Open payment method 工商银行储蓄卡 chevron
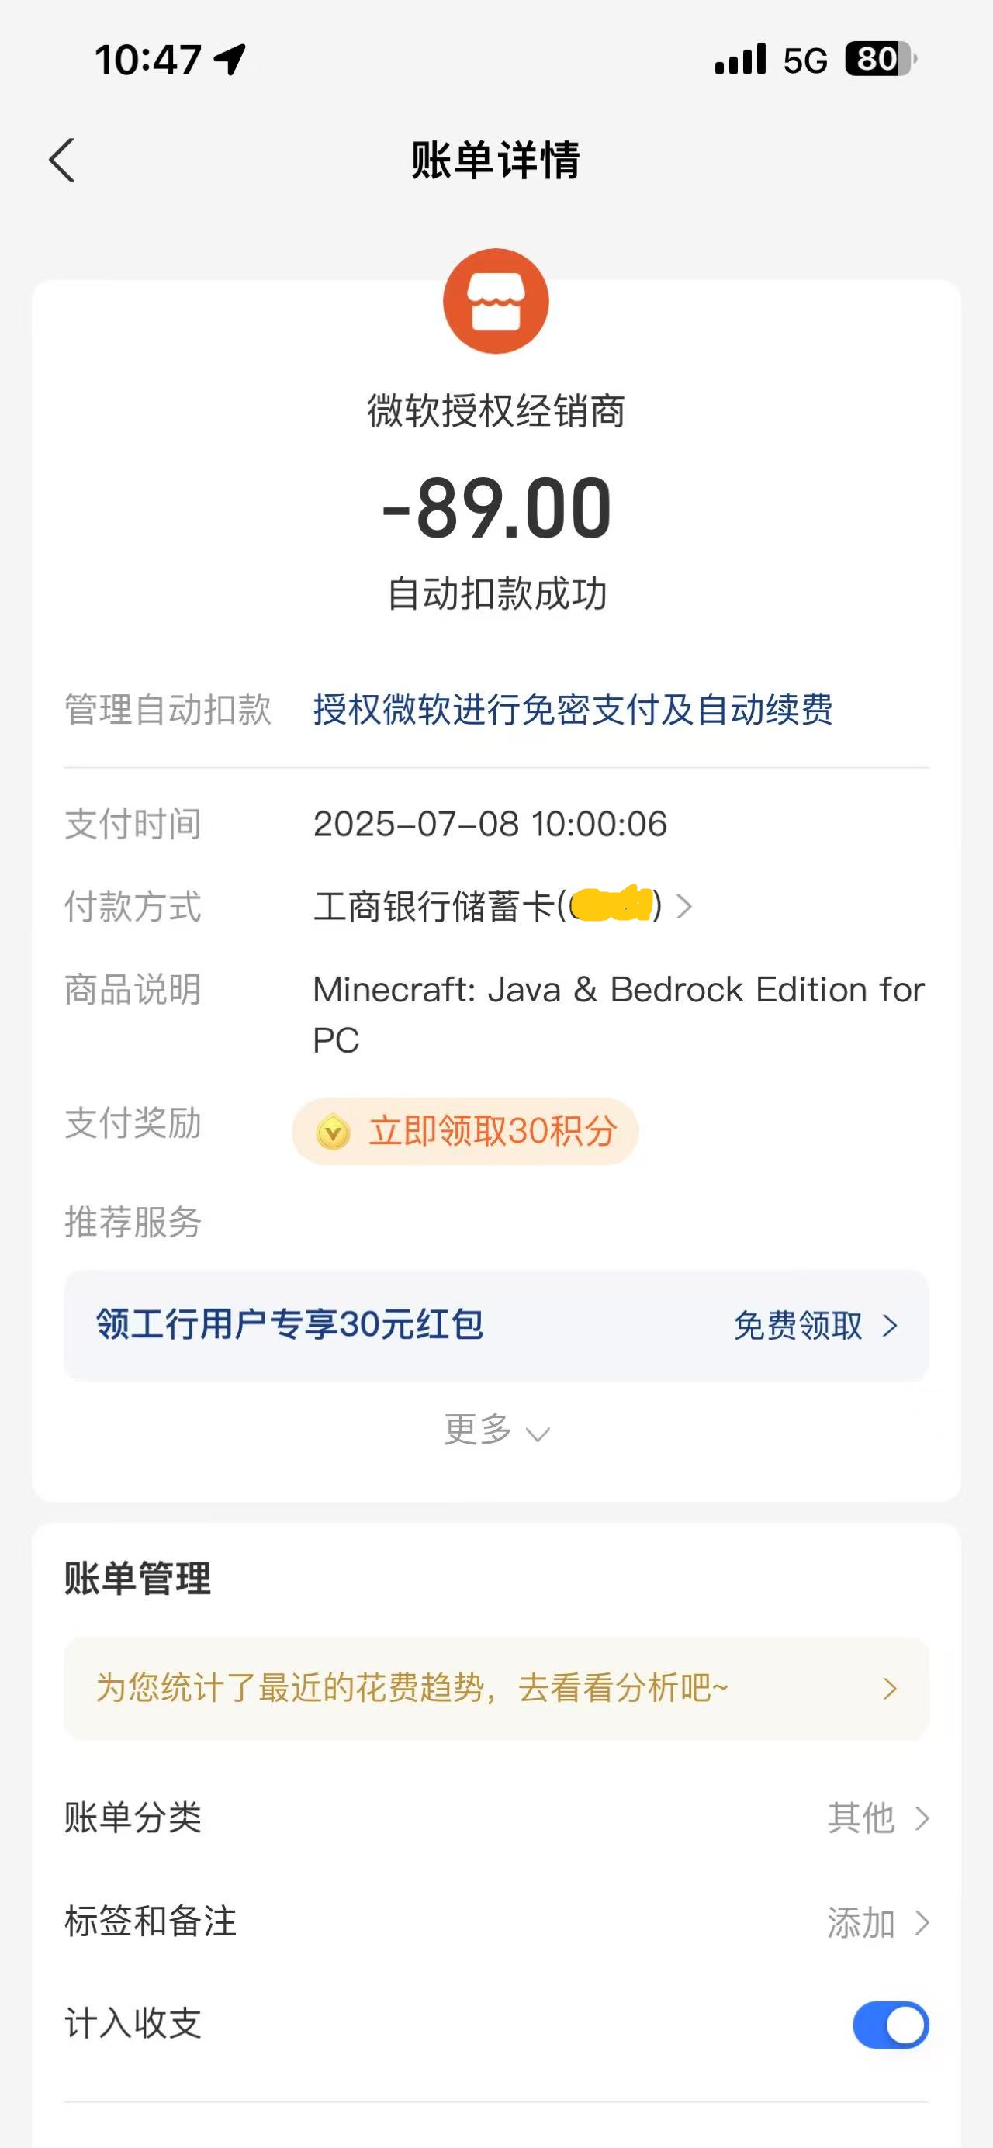The height and width of the screenshot is (2148, 993). tap(683, 906)
